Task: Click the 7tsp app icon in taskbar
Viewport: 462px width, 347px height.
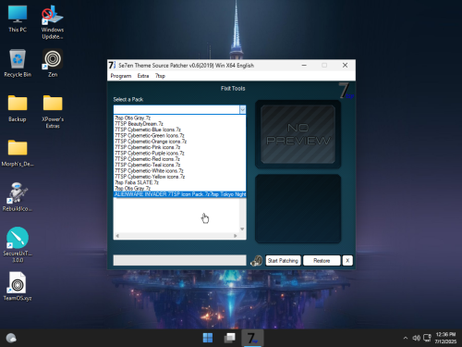Action: (252, 338)
